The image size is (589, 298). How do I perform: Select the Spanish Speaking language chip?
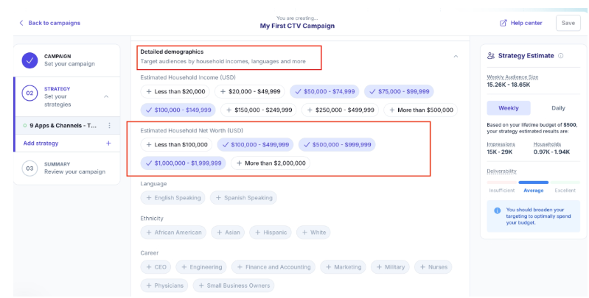pos(243,198)
